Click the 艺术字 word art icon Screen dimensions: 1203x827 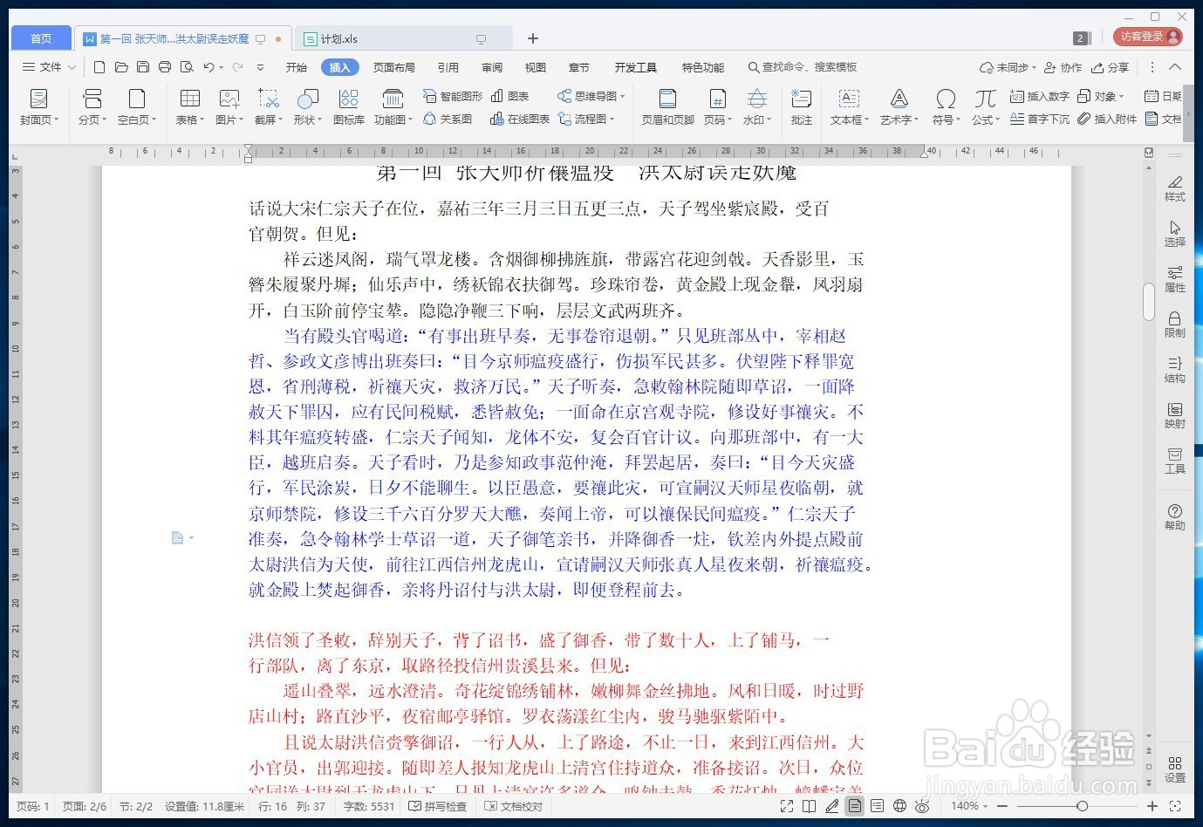[x=899, y=98]
